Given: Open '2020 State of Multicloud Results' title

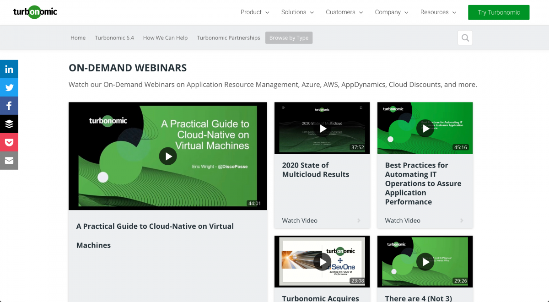Looking at the screenshot, I should [x=316, y=170].
